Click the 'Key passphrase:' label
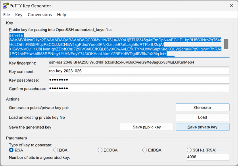 coord(24,80)
